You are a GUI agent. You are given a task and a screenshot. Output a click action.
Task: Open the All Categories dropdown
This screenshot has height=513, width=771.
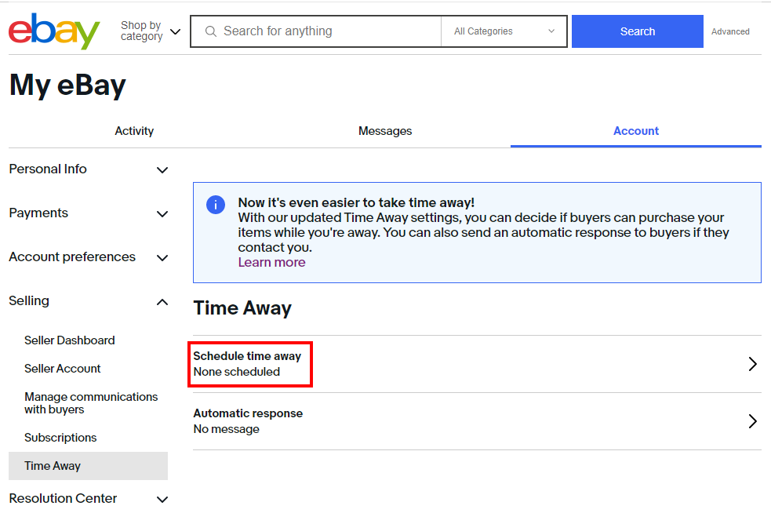504,31
